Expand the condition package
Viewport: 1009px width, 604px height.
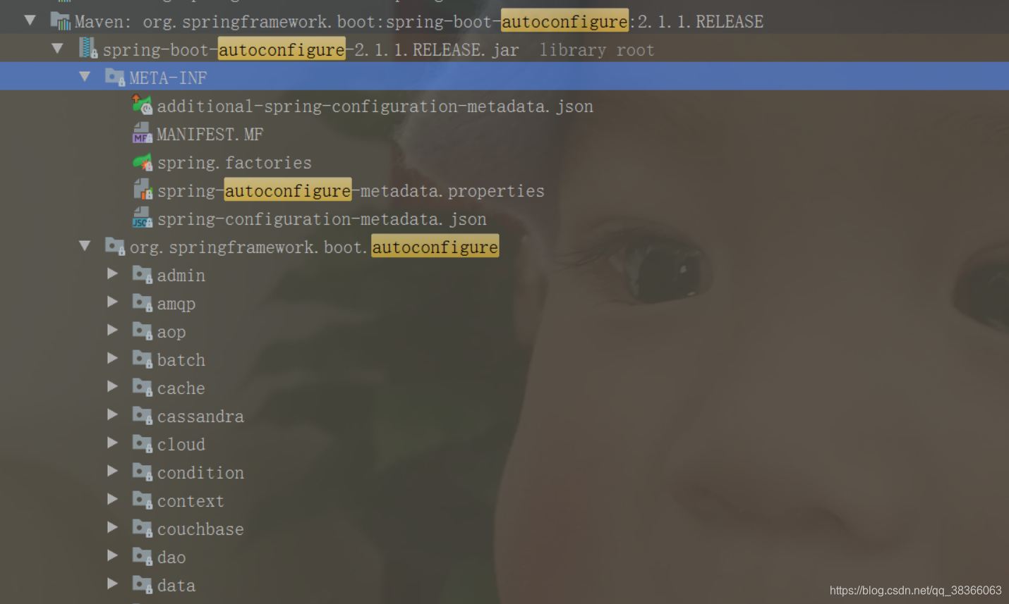(112, 471)
